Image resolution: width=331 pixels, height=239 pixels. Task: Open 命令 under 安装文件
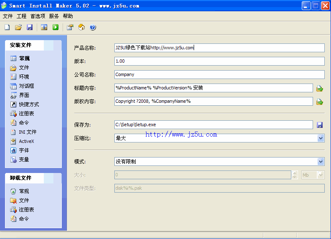pos(20,123)
